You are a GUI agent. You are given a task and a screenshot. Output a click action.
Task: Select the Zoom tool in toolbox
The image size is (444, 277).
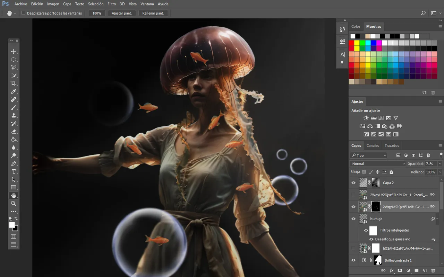pos(14,204)
